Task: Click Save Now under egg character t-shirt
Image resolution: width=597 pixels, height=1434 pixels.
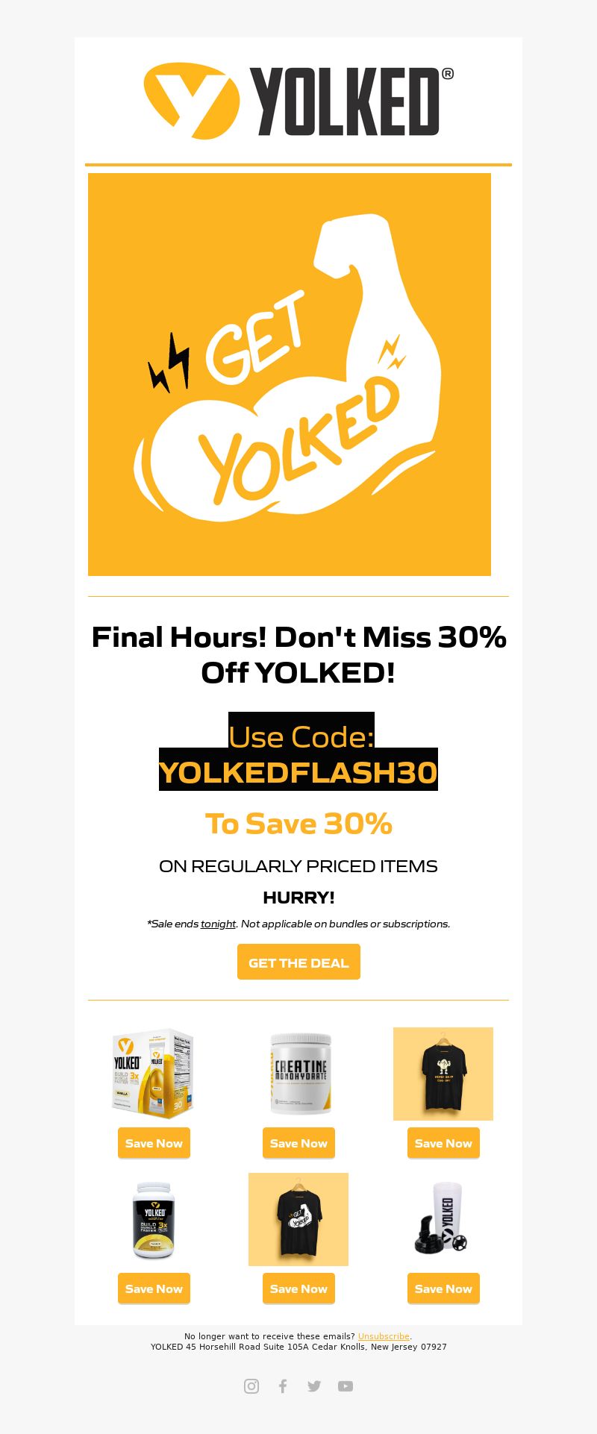Action: pos(443,1143)
